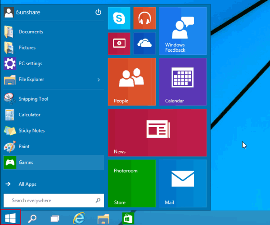Click the Start button on taskbar
This screenshot has width=270, height=225.
[x=11, y=218]
